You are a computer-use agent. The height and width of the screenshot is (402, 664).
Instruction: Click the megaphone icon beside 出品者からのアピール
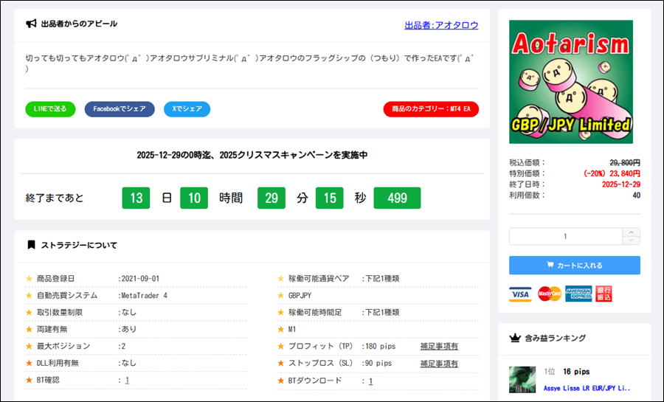click(x=31, y=24)
